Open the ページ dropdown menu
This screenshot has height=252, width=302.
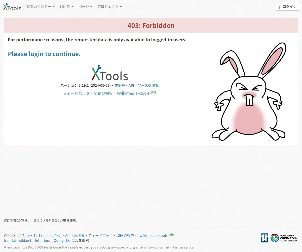[x=85, y=7]
